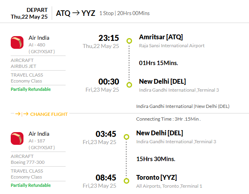Click the 08:45 arrival time

click(x=106, y=178)
